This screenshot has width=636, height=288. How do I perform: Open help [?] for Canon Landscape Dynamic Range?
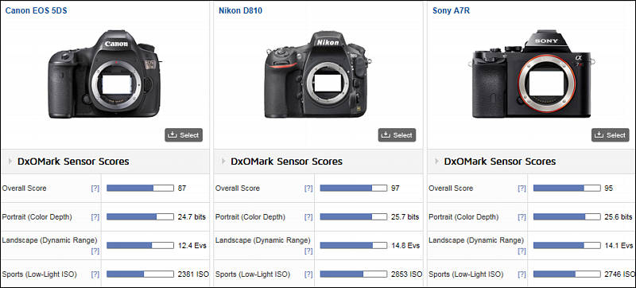coord(95,251)
